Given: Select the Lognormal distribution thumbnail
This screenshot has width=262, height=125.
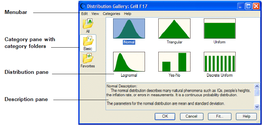Looking at the screenshot, I should (x=129, y=62).
